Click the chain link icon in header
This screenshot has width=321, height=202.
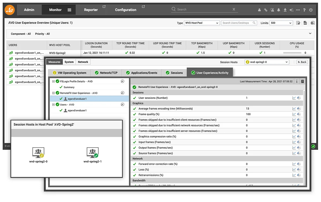(x=266, y=10)
